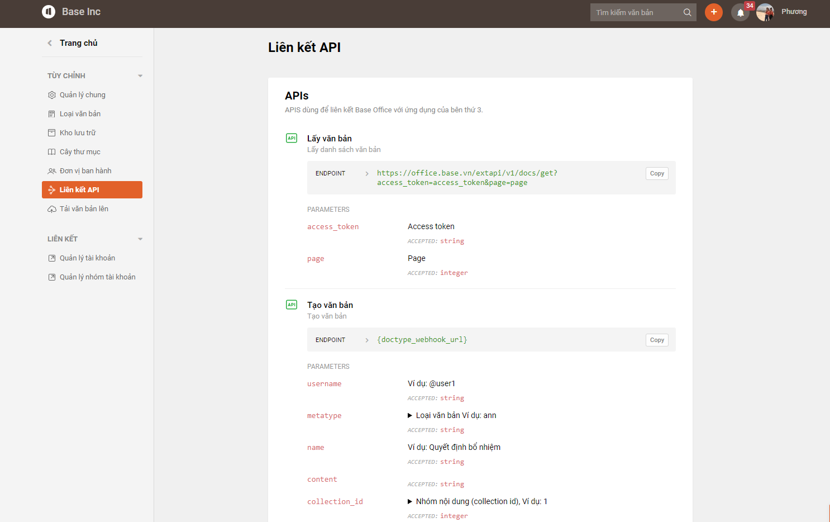This screenshot has height=522, width=830.
Task: Collapse the LIÊN KẾT section
Action: 140,239
